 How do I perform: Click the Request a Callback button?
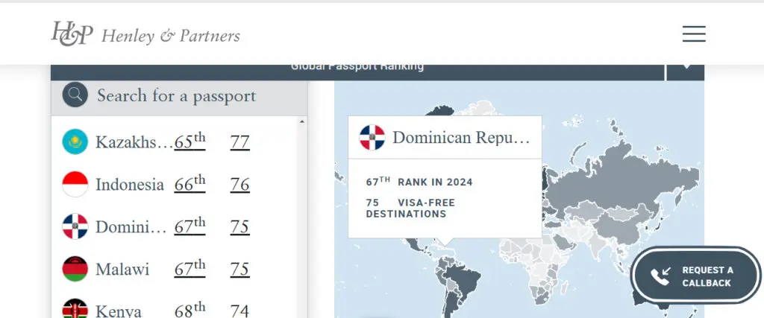[696, 276]
